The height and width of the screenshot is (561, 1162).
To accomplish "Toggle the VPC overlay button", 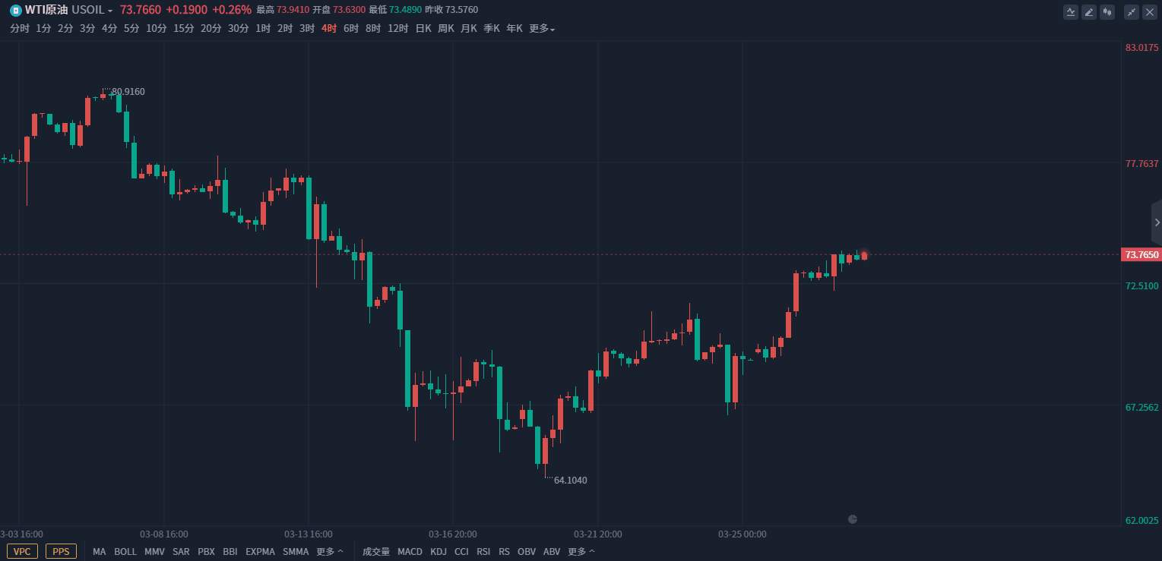I will click(x=22, y=552).
